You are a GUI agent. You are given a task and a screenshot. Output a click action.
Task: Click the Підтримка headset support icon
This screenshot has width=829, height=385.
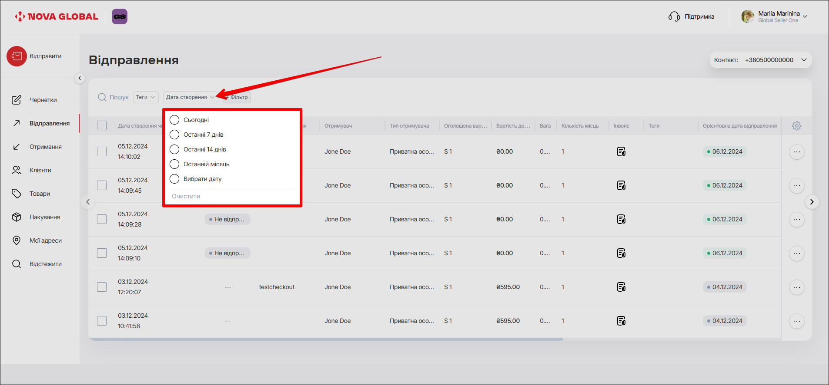[x=674, y=16]
